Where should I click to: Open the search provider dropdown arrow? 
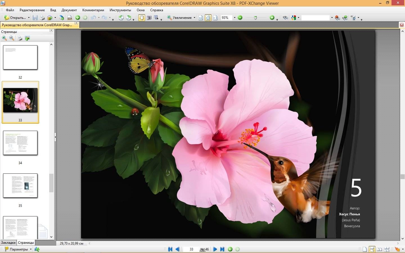[x=298, y=18]
